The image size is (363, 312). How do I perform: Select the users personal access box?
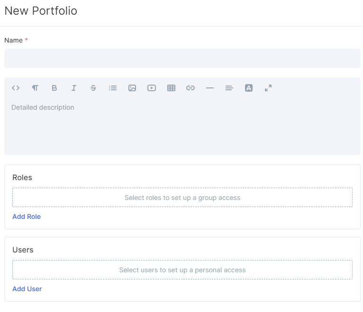click(x=182, y=270)
